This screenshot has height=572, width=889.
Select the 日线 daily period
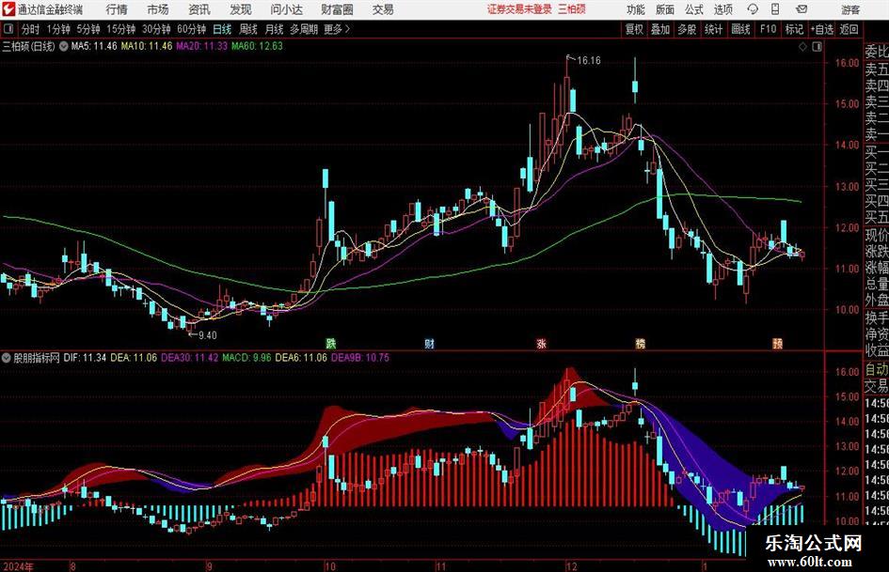point(222,29)
